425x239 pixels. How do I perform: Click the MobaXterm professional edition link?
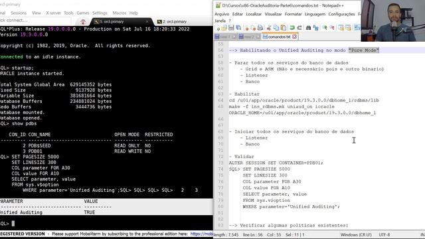tap(201, 234)
